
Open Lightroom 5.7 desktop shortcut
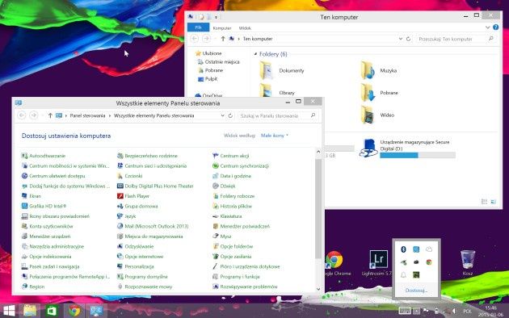click(x=378, y=263)
